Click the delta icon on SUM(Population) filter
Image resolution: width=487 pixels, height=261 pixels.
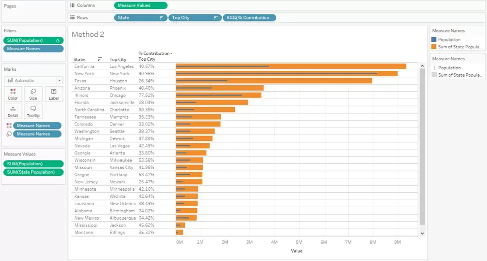click(x=58, y=40)
